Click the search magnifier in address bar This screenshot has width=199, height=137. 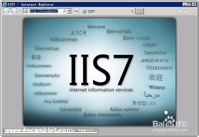coord(64,11)
